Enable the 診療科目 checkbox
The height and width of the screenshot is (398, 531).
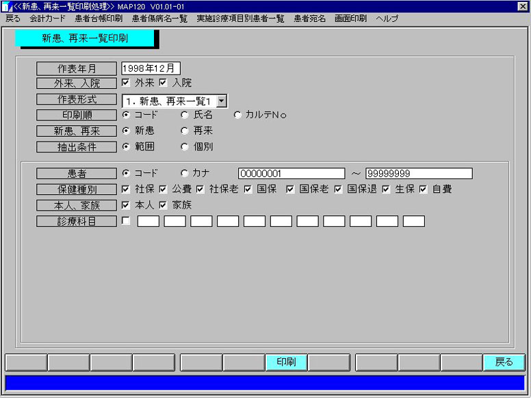click(x=126, y=221)
